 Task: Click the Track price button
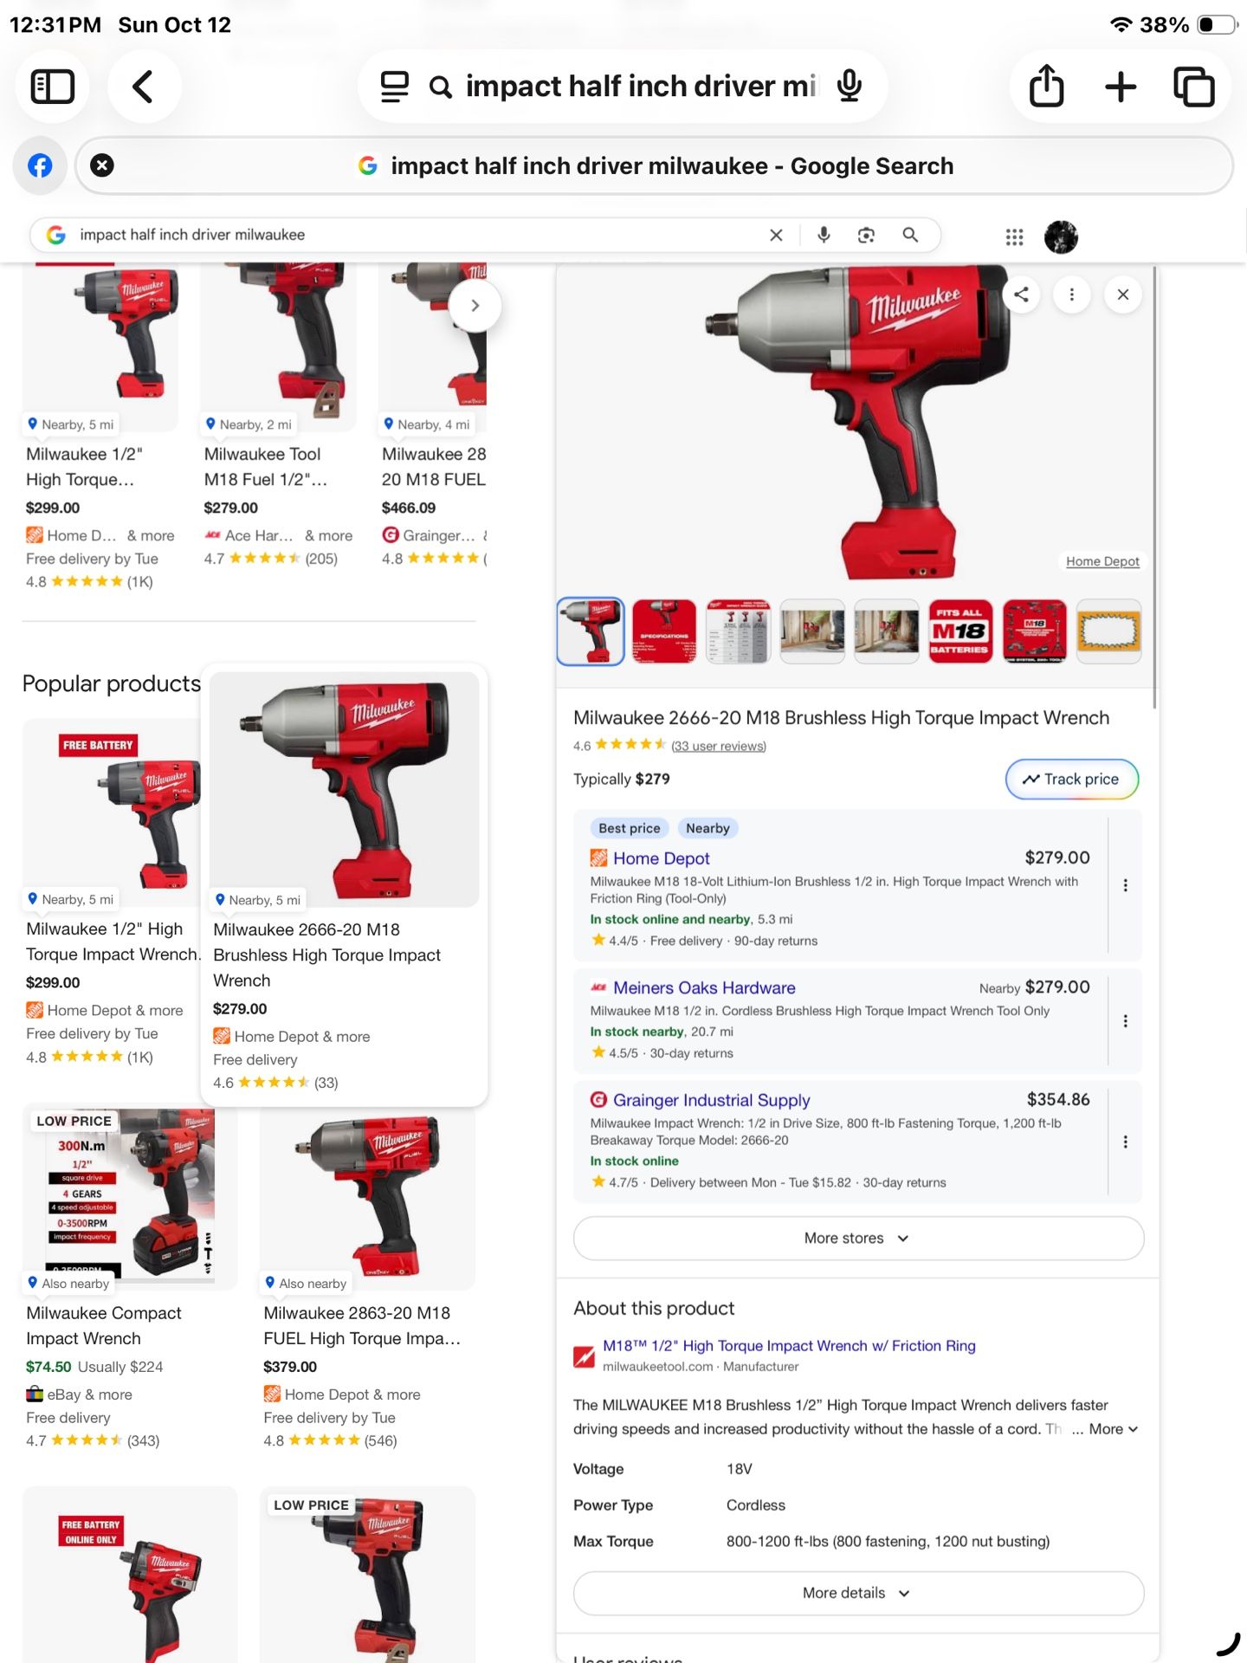click(x=1072, y=780)
